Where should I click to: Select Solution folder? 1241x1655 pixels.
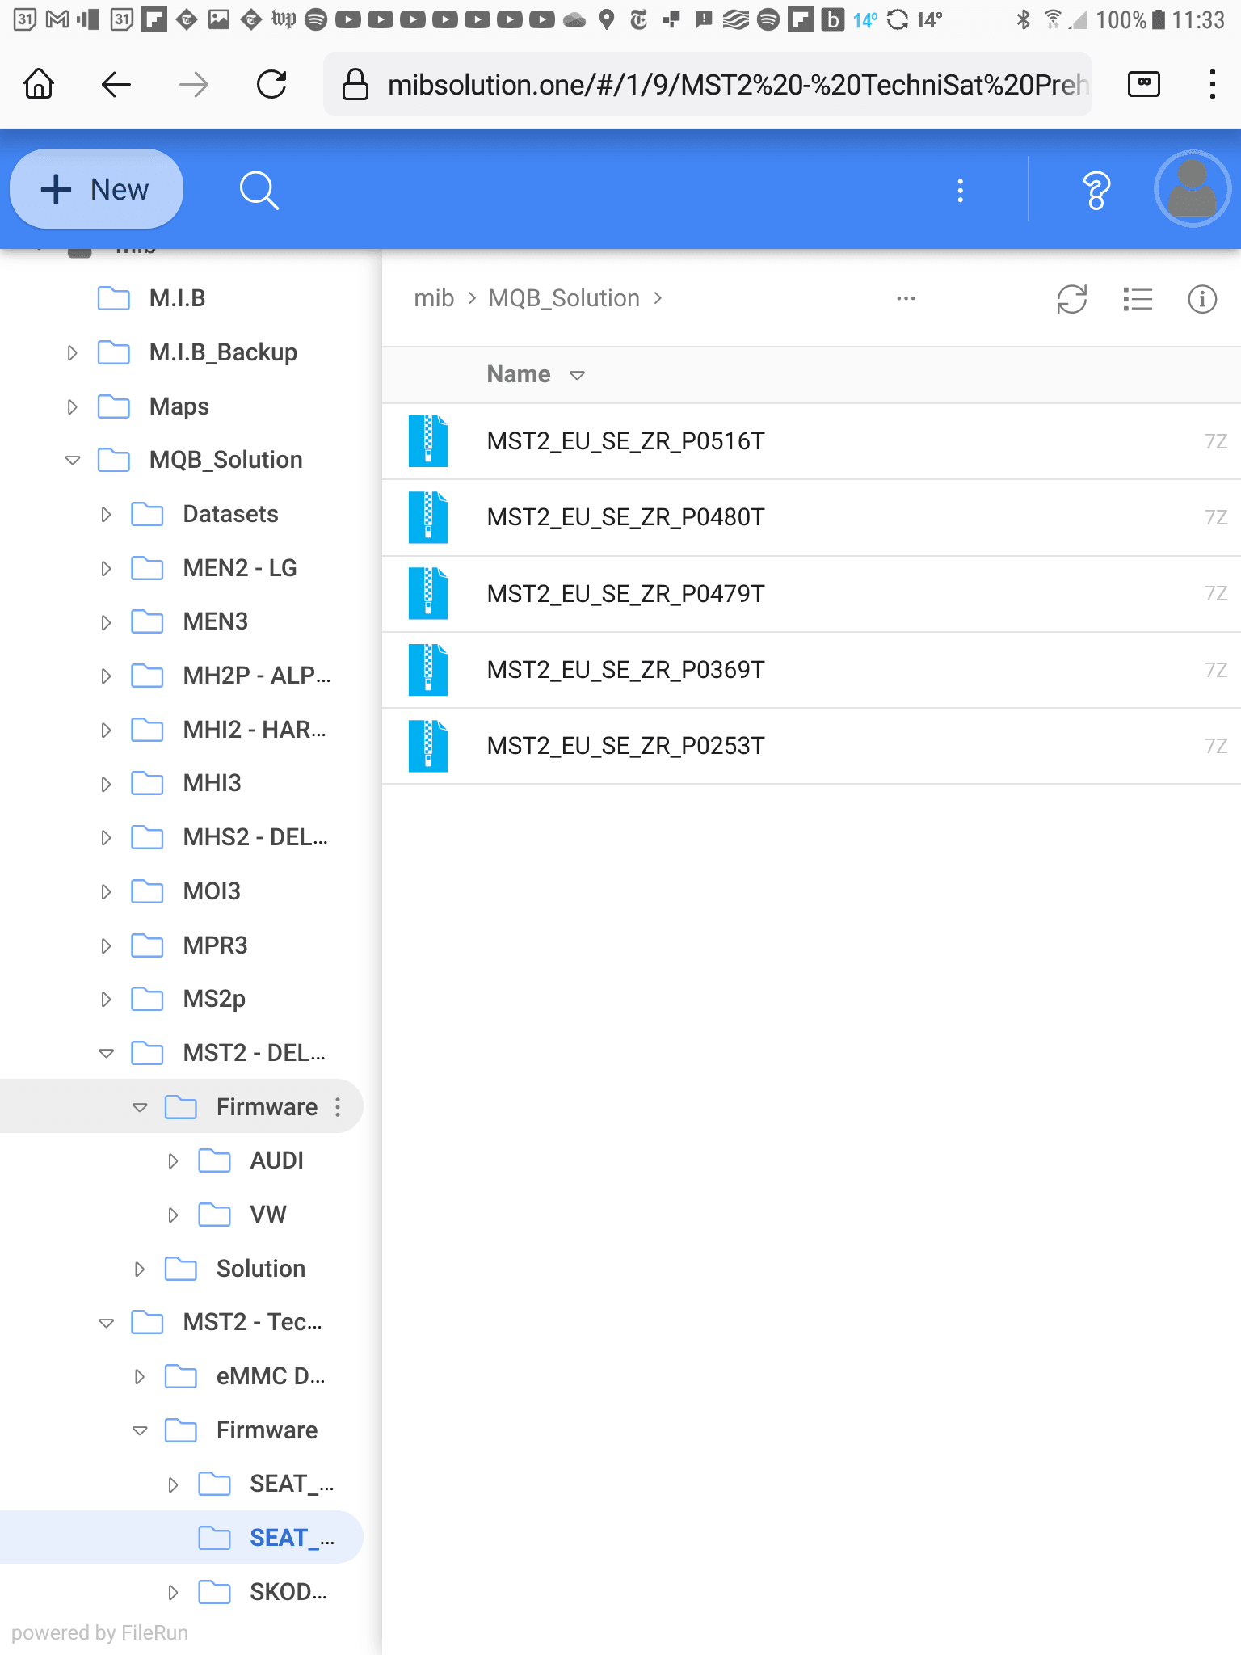(260, 1269)
